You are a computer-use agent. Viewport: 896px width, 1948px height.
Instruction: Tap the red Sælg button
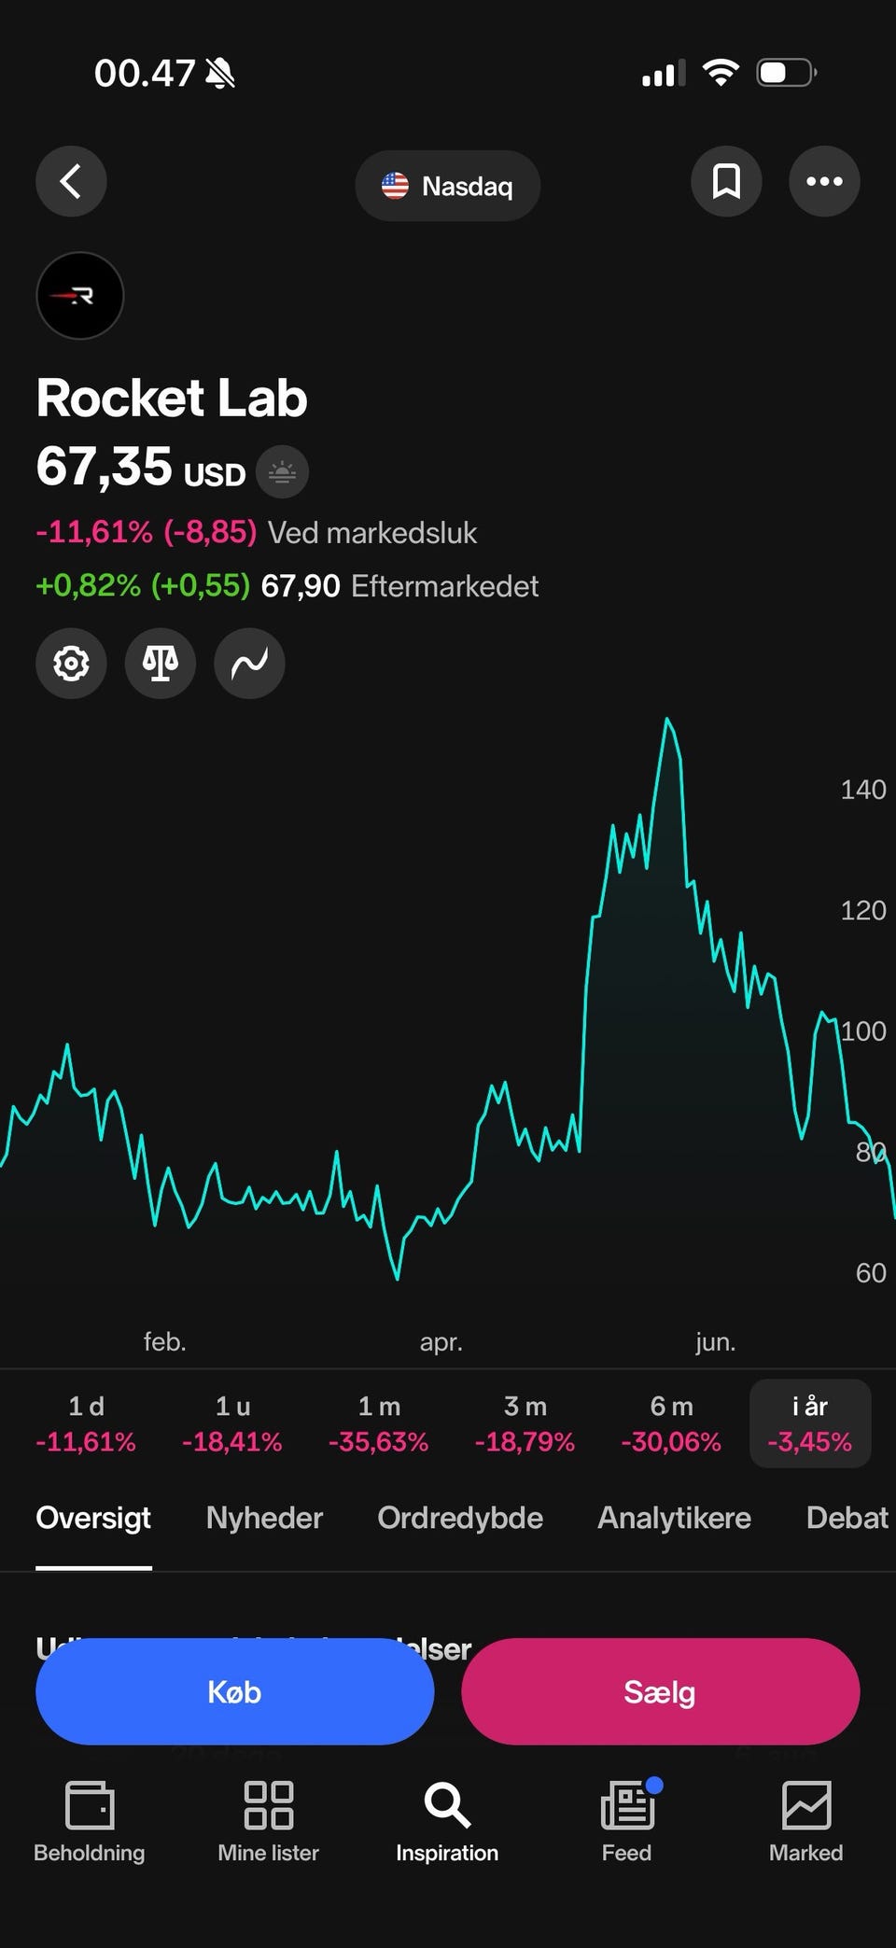coord(660,1691)
